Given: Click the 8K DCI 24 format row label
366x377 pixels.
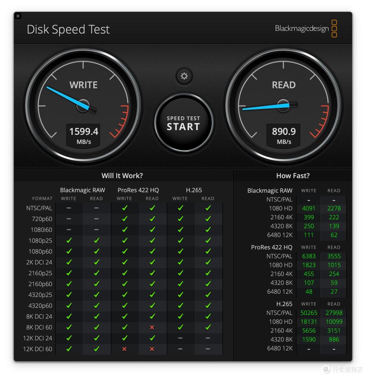Looking at the screenshot, I should click(39, 316).
